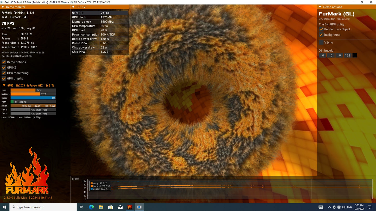Click the Chip power draw value 62 W
Image resolution: width=376 pixels, height=211 pixels.
click(x=104, y=47)
